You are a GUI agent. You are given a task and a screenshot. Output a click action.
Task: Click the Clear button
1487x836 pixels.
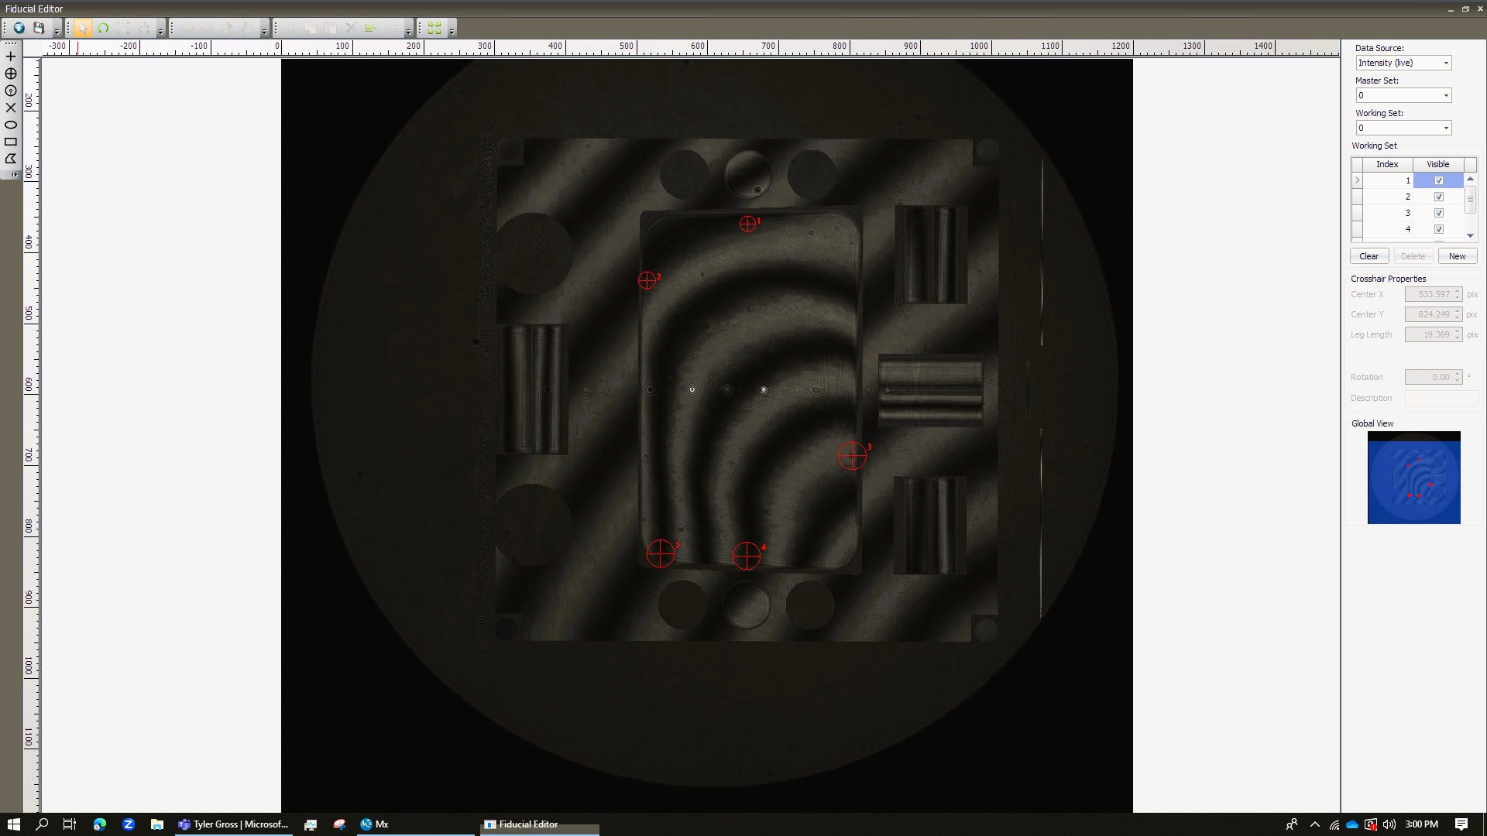[x=1369, y=256]
